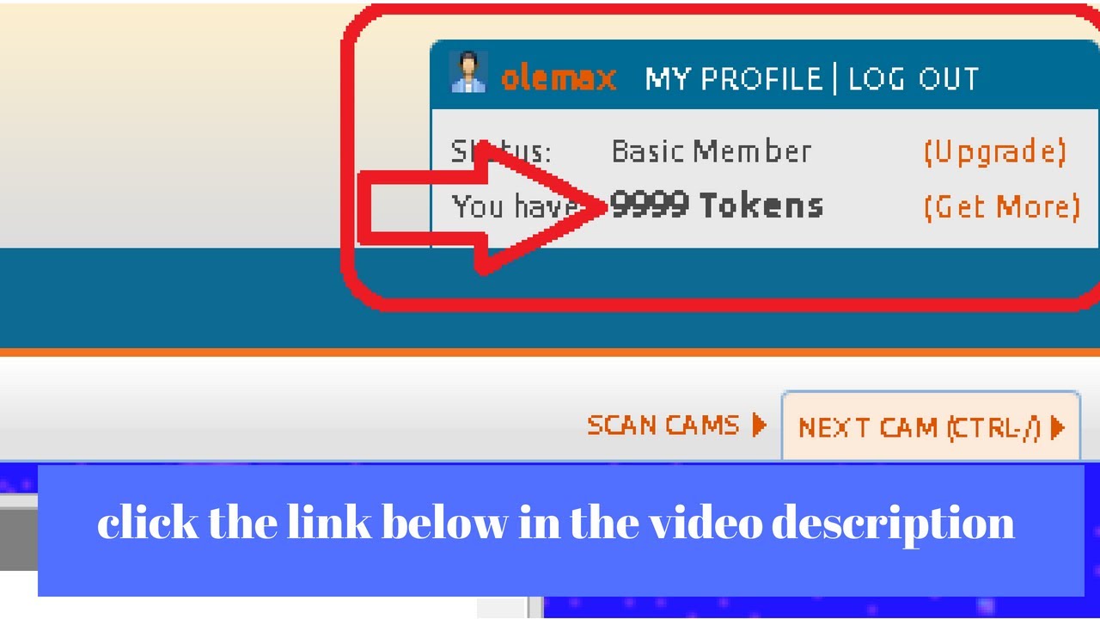Click the arrow icon after SCAN CAMS

[759, 425]
